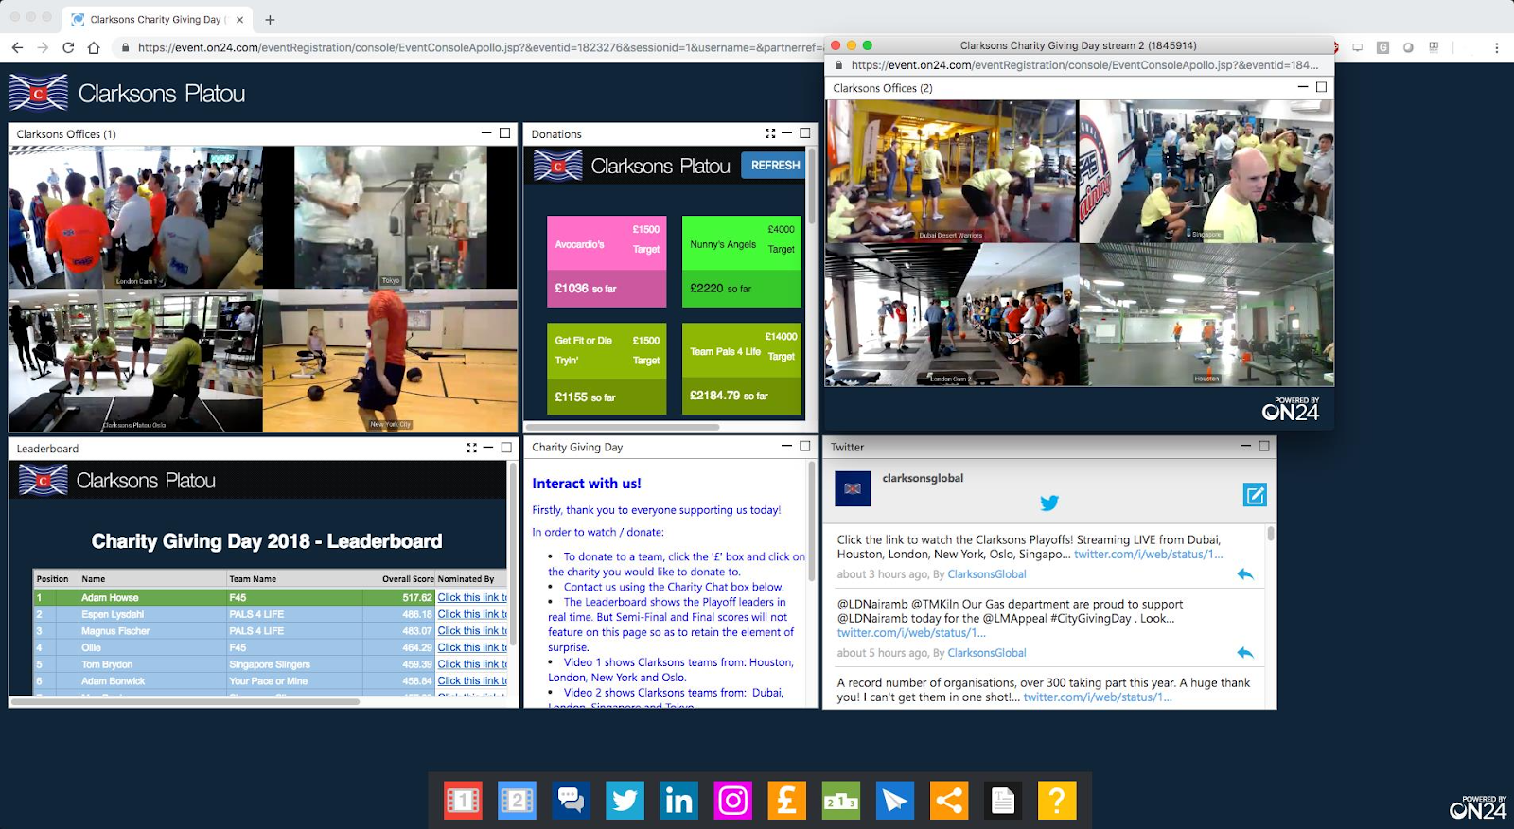The height and width of the screenshot is (829, 1514).
Task: Click the 'Interact with us!' heading
Action: click(587, 484)
